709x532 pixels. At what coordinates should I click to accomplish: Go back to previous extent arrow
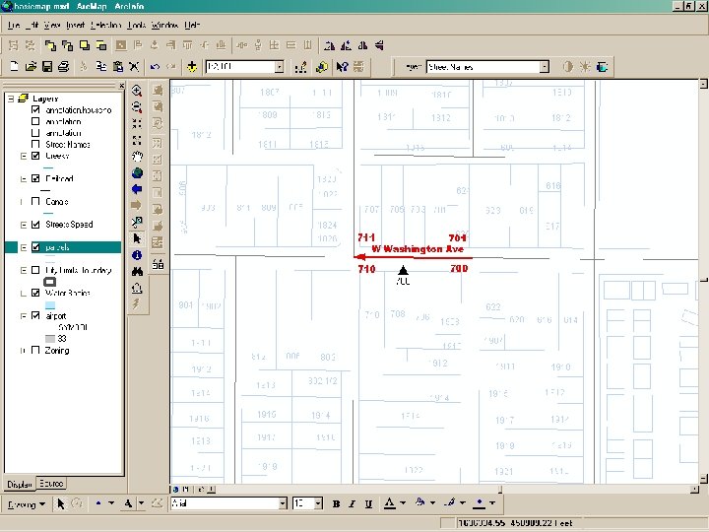(137, 189)
